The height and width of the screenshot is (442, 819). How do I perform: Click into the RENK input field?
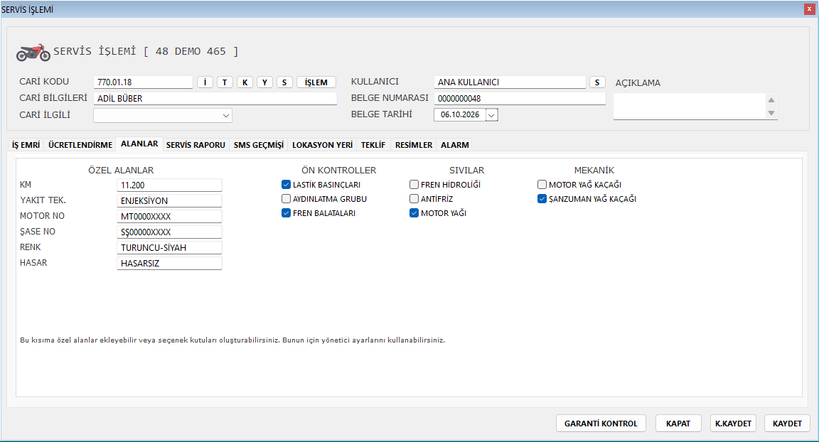(169, 247)
